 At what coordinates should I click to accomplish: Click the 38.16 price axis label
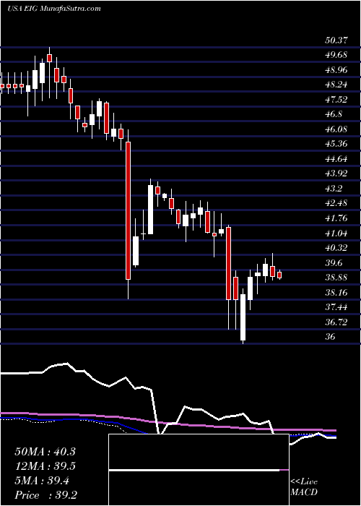pos(336,293)
